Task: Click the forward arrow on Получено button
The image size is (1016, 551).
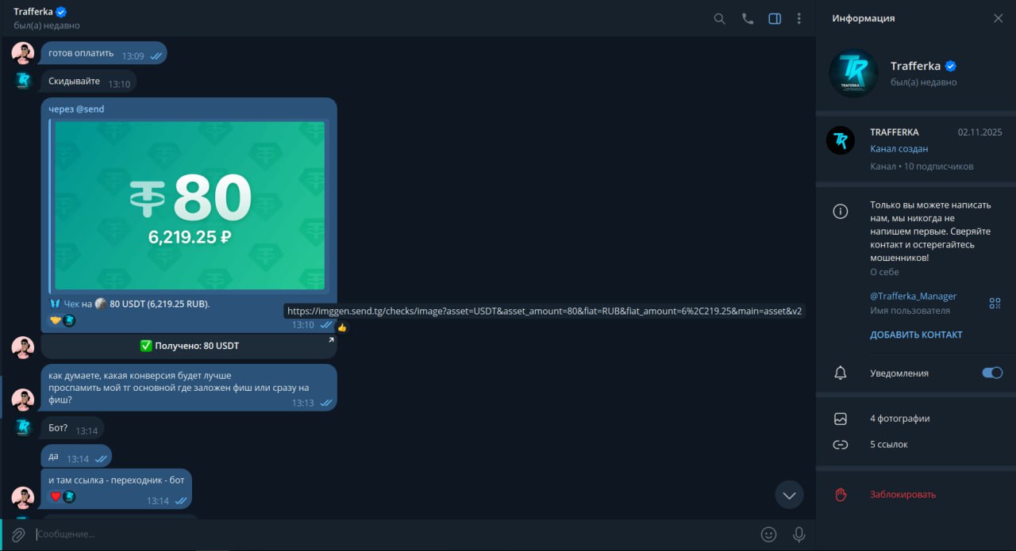Action: [x=330, y=340]
